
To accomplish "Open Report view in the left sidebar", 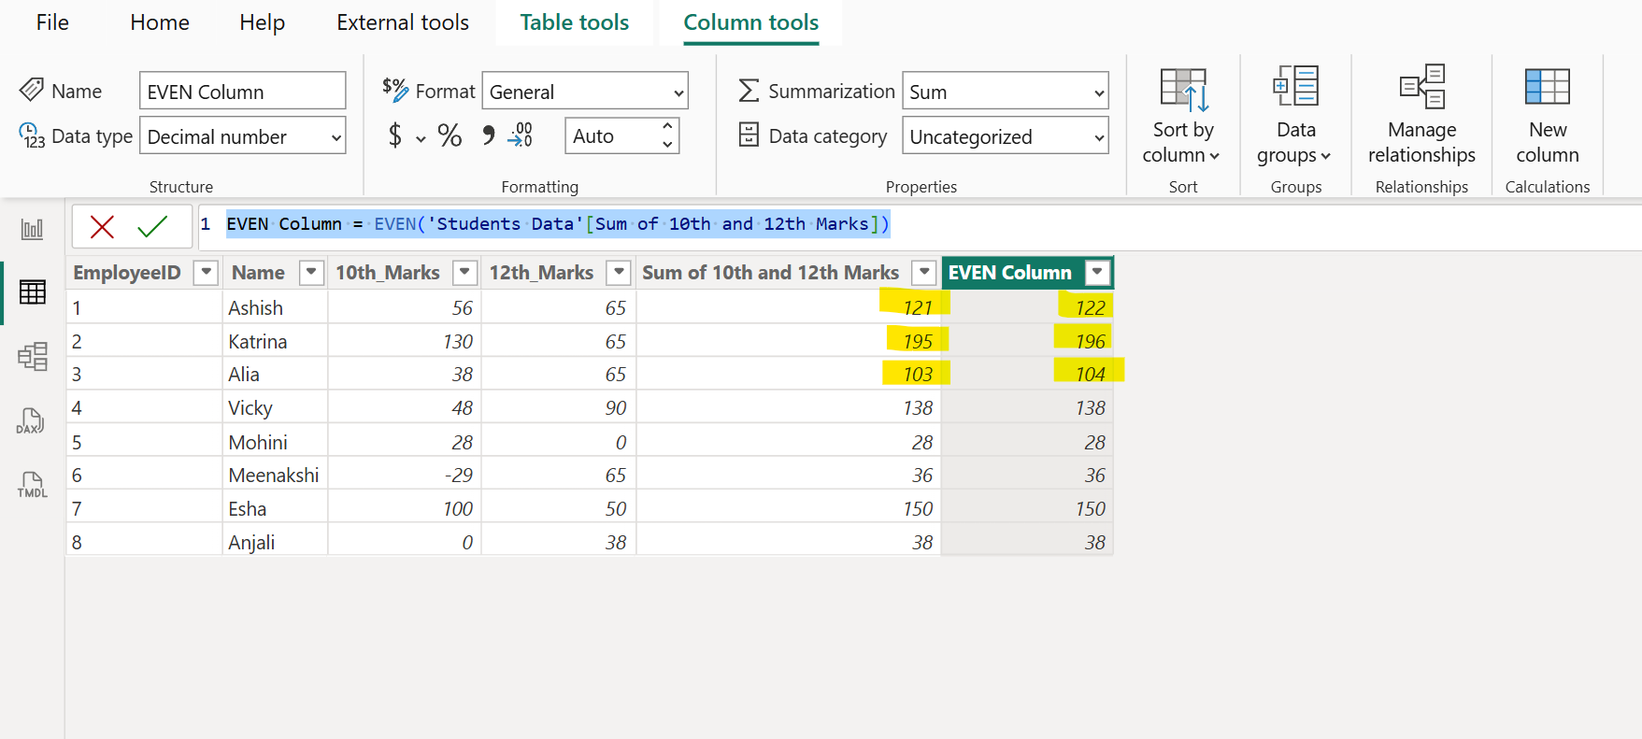I will pos(32,229).
